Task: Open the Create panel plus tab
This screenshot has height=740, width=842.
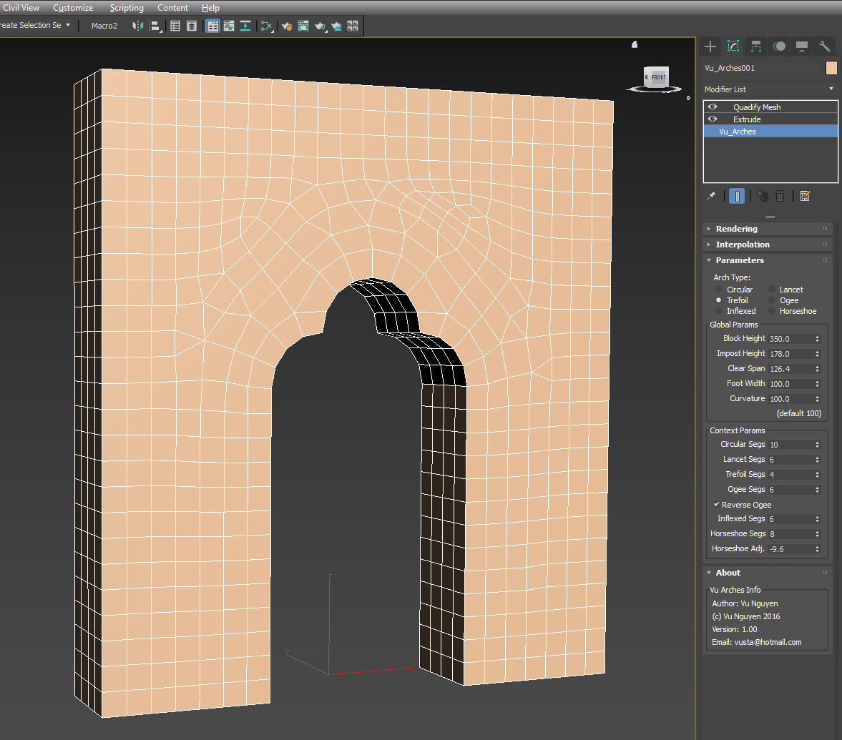Action: [710, 46]
